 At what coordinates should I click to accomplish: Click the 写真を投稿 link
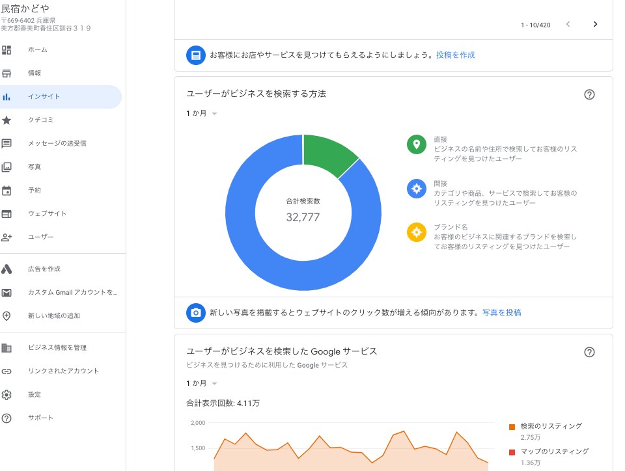502,313
